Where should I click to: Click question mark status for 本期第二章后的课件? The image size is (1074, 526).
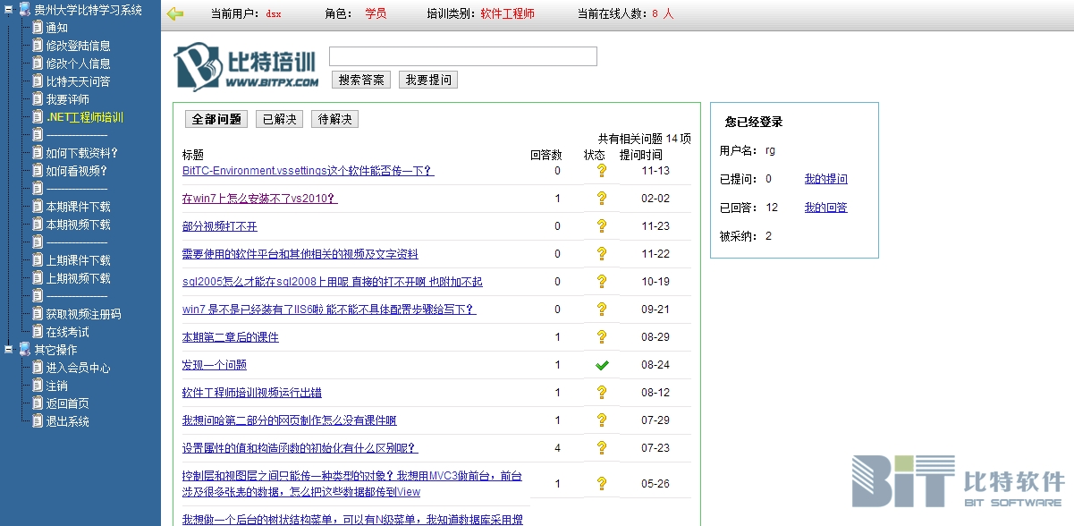click(x=602, y=337)
